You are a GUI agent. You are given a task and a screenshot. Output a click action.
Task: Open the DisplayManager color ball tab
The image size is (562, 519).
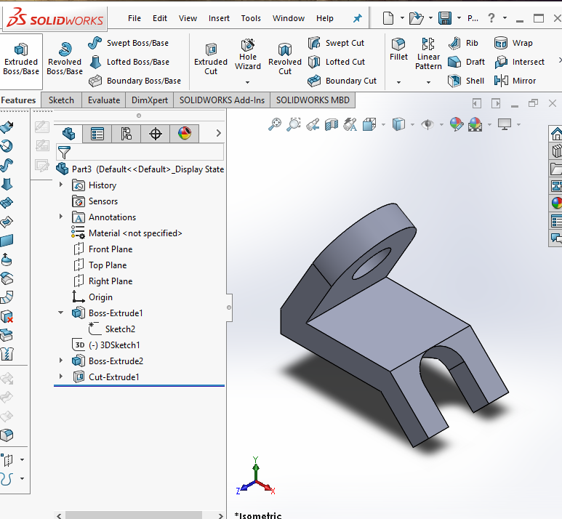pyautogui.click(x=184, y=134)
